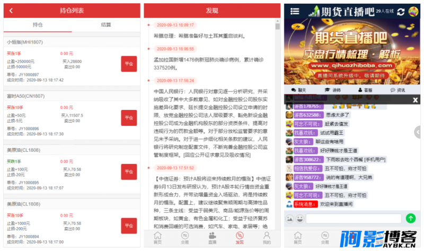Open emoji picker in chat input
The width and height of the screenshot is (424, 251).
[x=299, y=219]
